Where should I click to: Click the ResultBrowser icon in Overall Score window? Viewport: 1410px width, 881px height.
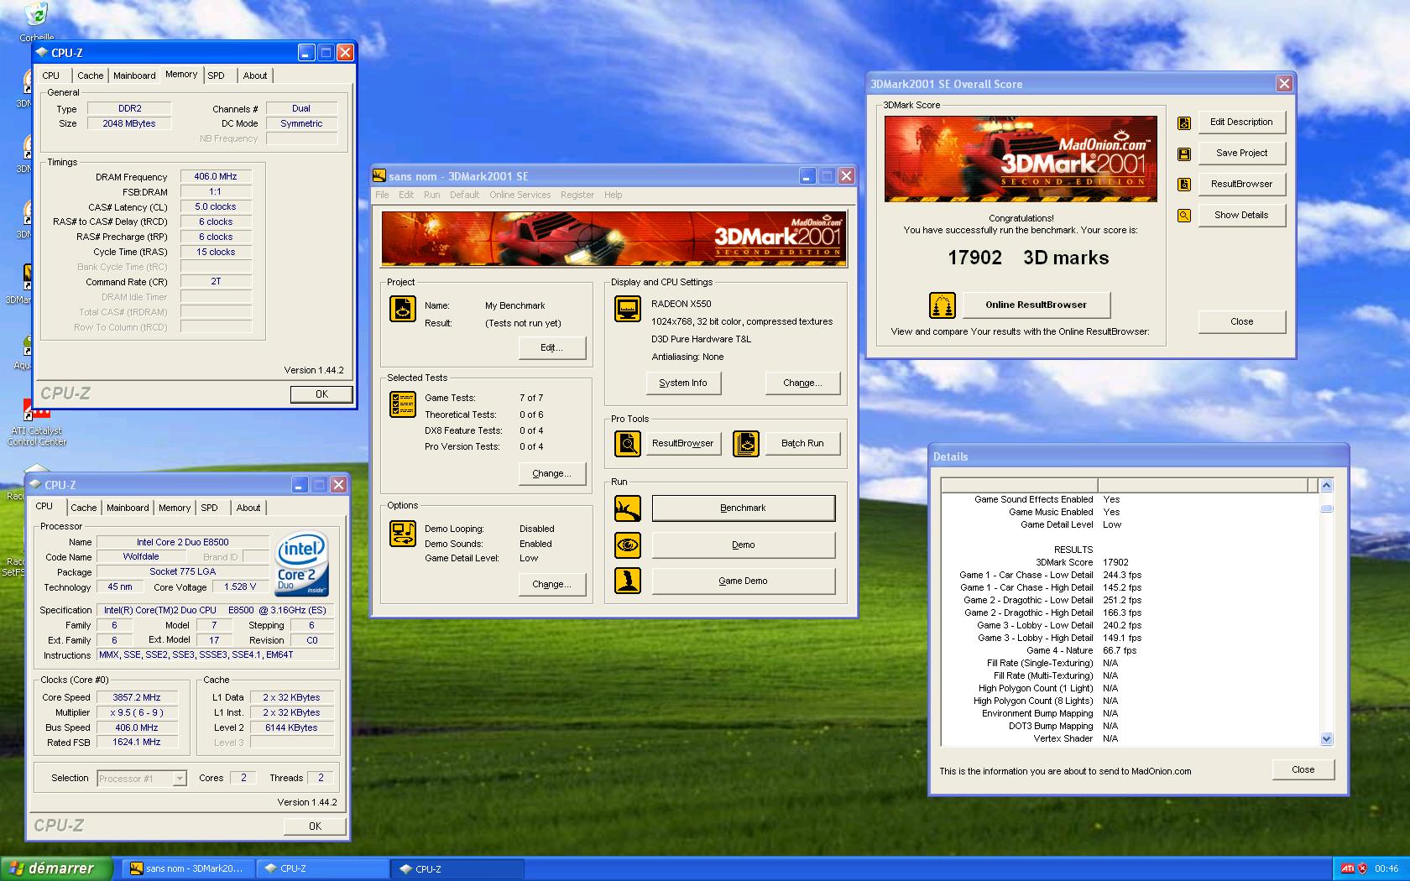[x=1184, y=185]
